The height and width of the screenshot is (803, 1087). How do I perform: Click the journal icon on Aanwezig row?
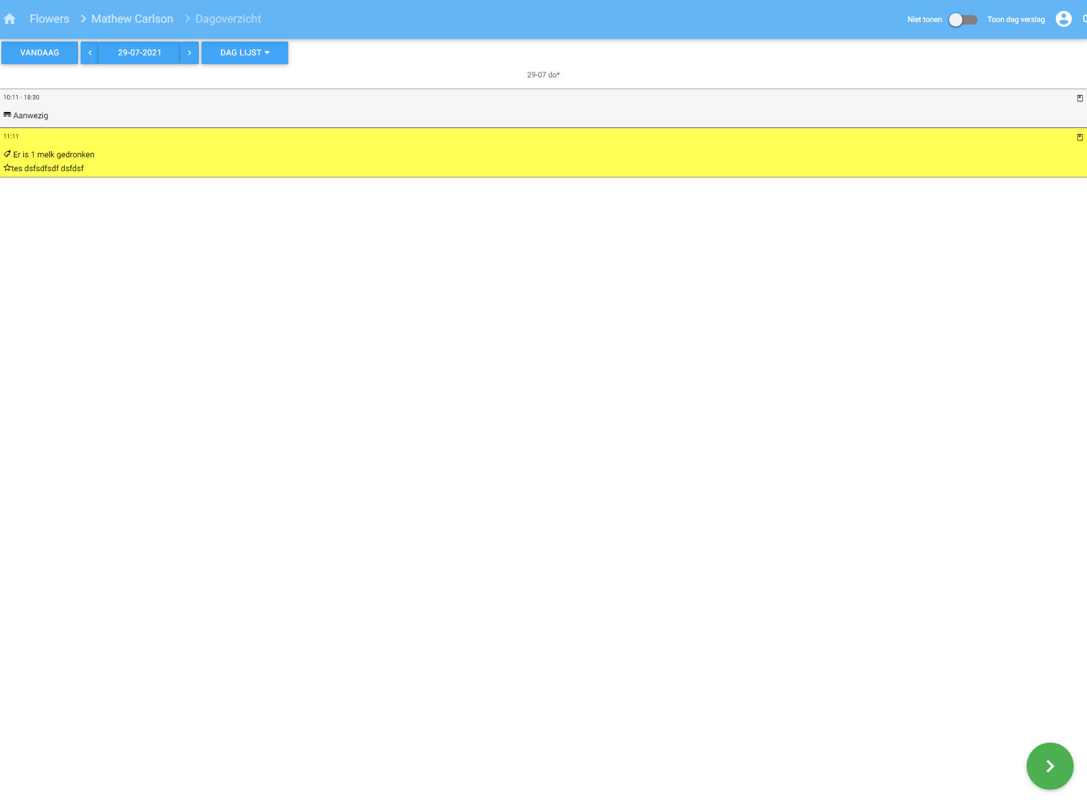1079,98
